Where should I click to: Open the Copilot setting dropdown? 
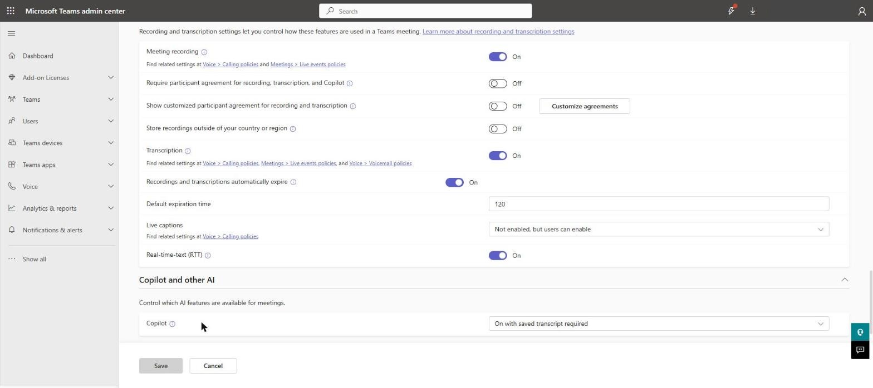pos(659,324)
